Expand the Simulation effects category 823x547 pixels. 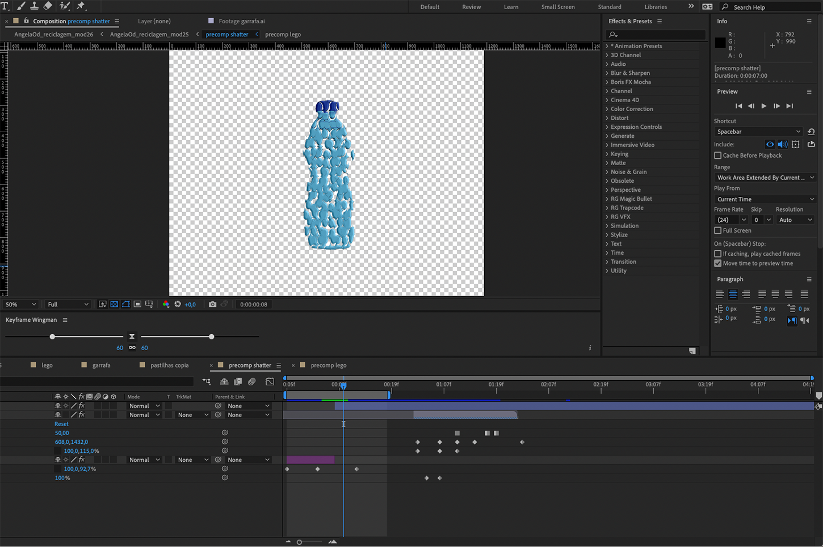click(x=607, y=226)
